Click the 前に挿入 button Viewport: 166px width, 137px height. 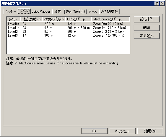coord(147,19)
